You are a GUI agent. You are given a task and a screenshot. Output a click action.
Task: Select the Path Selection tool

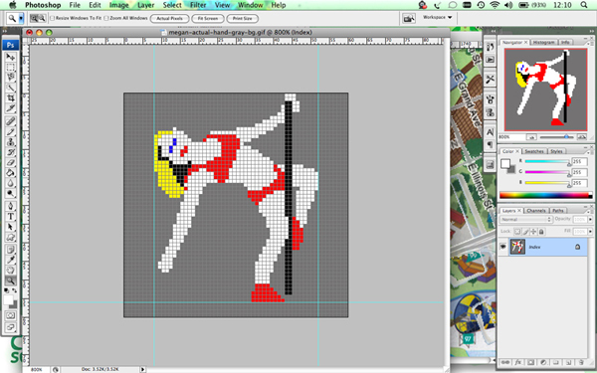pos(11,227)
